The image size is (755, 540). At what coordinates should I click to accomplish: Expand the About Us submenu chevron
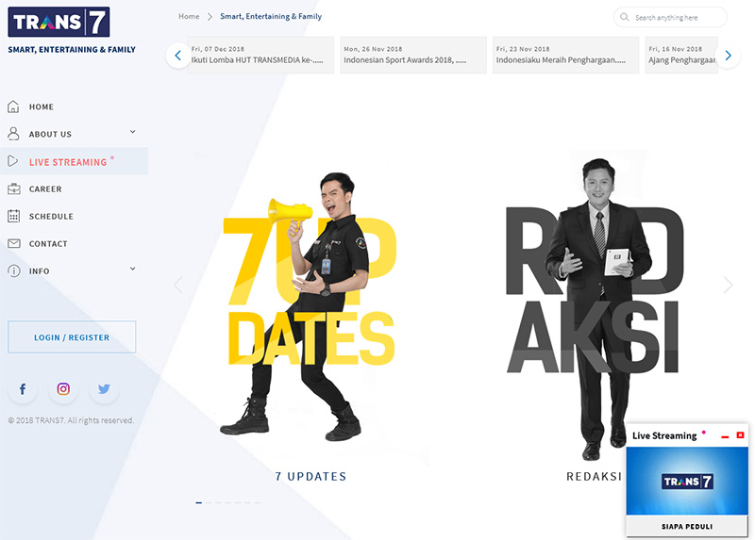point(132,132)
